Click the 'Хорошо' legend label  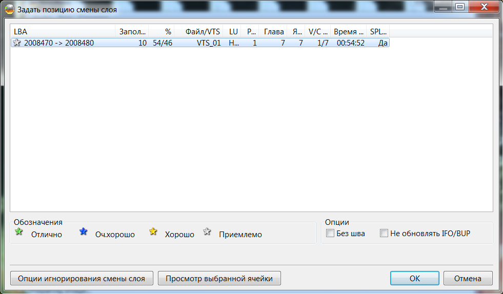179,235
